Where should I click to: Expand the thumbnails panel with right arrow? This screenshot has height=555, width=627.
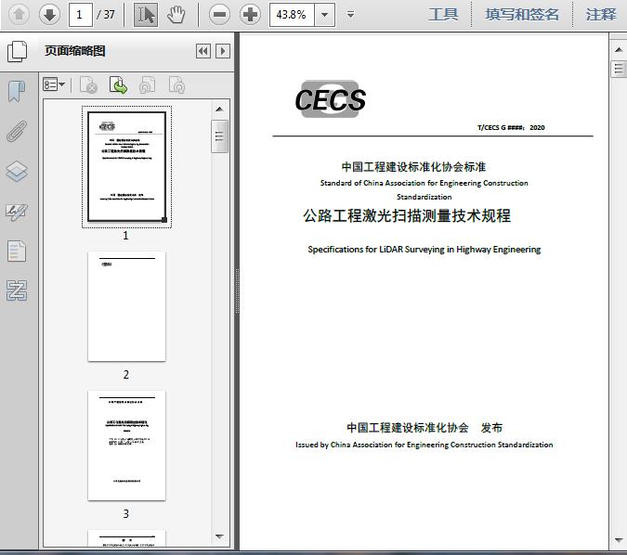pyautogui.click(x=223, y=51)
